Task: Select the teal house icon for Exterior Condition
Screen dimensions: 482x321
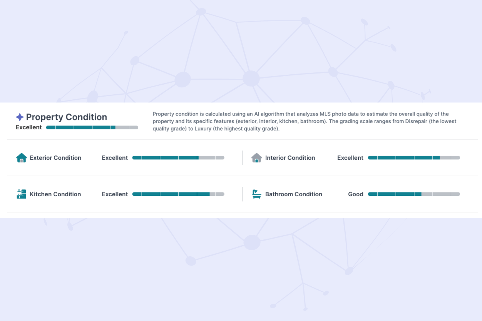Action: click(x=21, y=157)
